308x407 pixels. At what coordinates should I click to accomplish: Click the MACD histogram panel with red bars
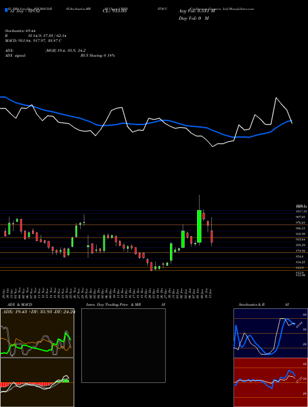pyautogui.click(x=37, y=382)
